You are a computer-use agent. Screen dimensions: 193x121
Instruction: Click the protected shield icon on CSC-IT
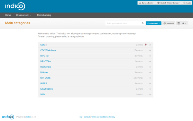[146, 45]
